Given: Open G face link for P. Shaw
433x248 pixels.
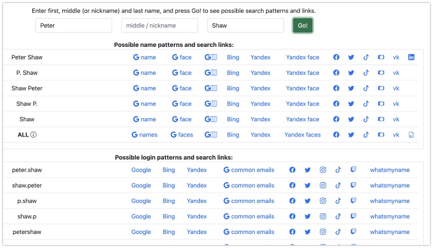Looking at the screenshot, I should tap(182, 73).
